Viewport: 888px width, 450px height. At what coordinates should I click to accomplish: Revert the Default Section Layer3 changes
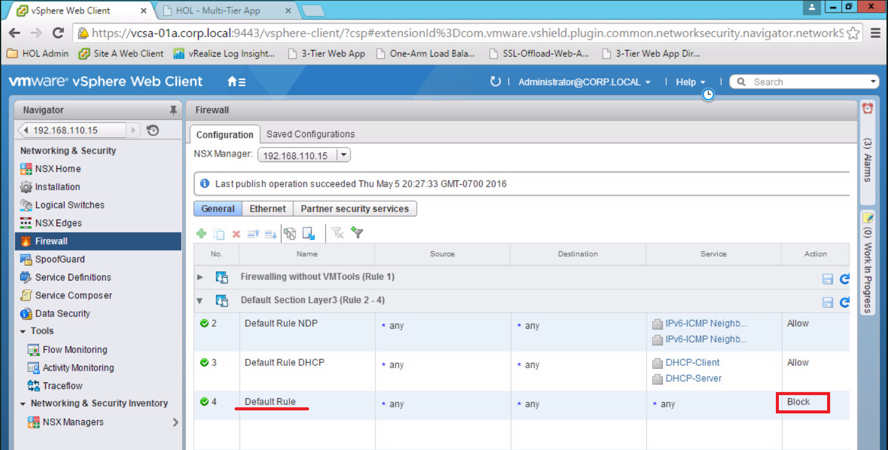(844, 302)
